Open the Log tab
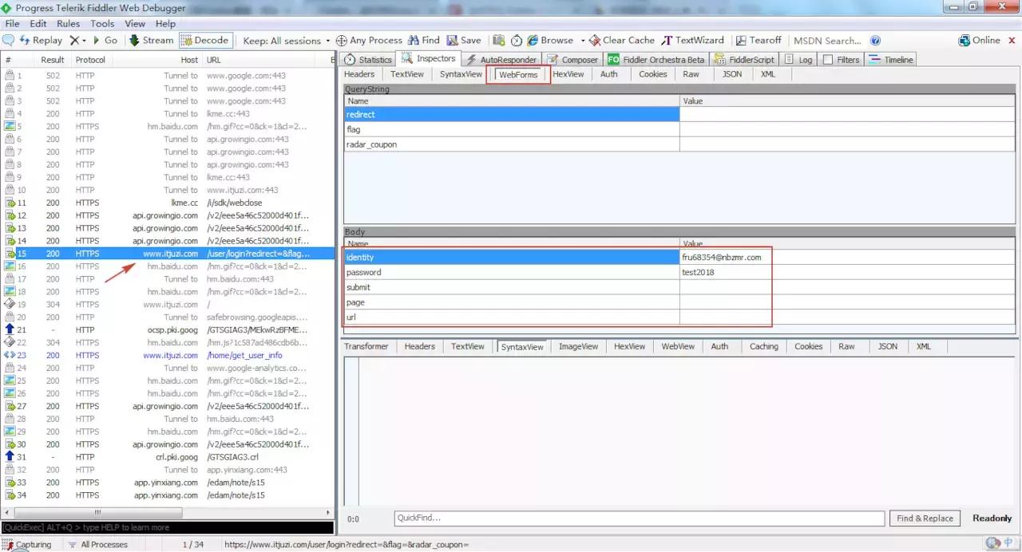This screenshot has height=552, width=1022. [798, 59]
